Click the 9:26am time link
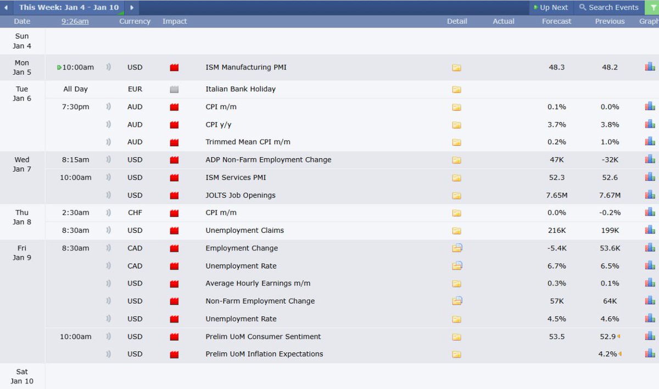The width and height of the screenshot is (659, 389). (x=75, y=21)
